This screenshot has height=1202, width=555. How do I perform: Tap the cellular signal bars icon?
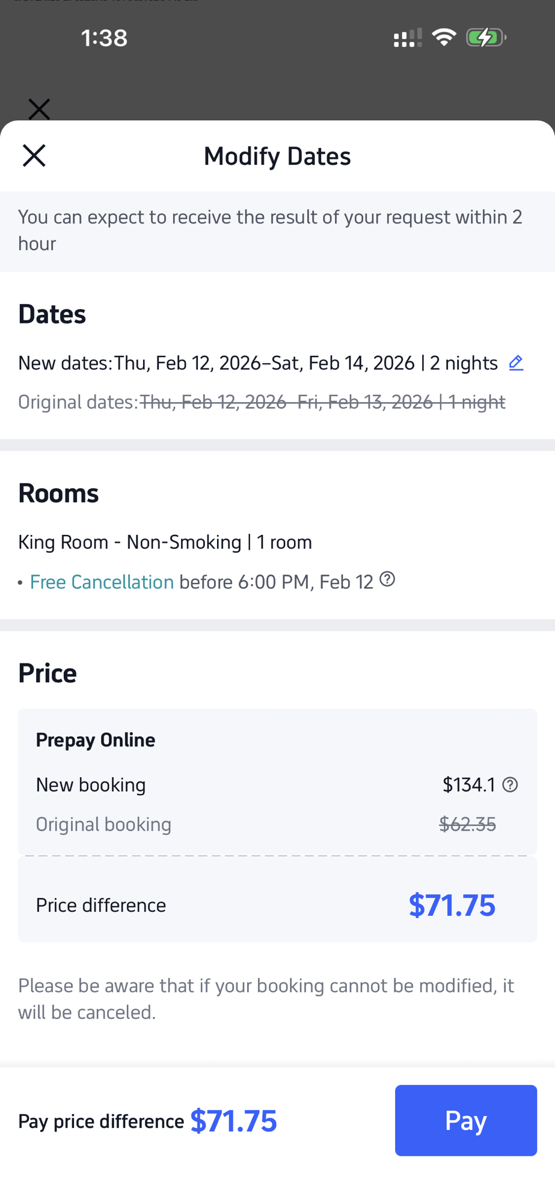407,38
